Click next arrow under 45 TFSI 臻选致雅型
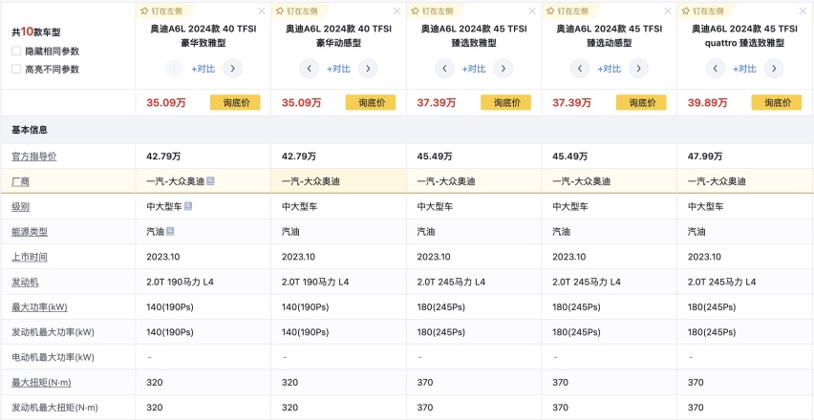 [x=503, y=69]
